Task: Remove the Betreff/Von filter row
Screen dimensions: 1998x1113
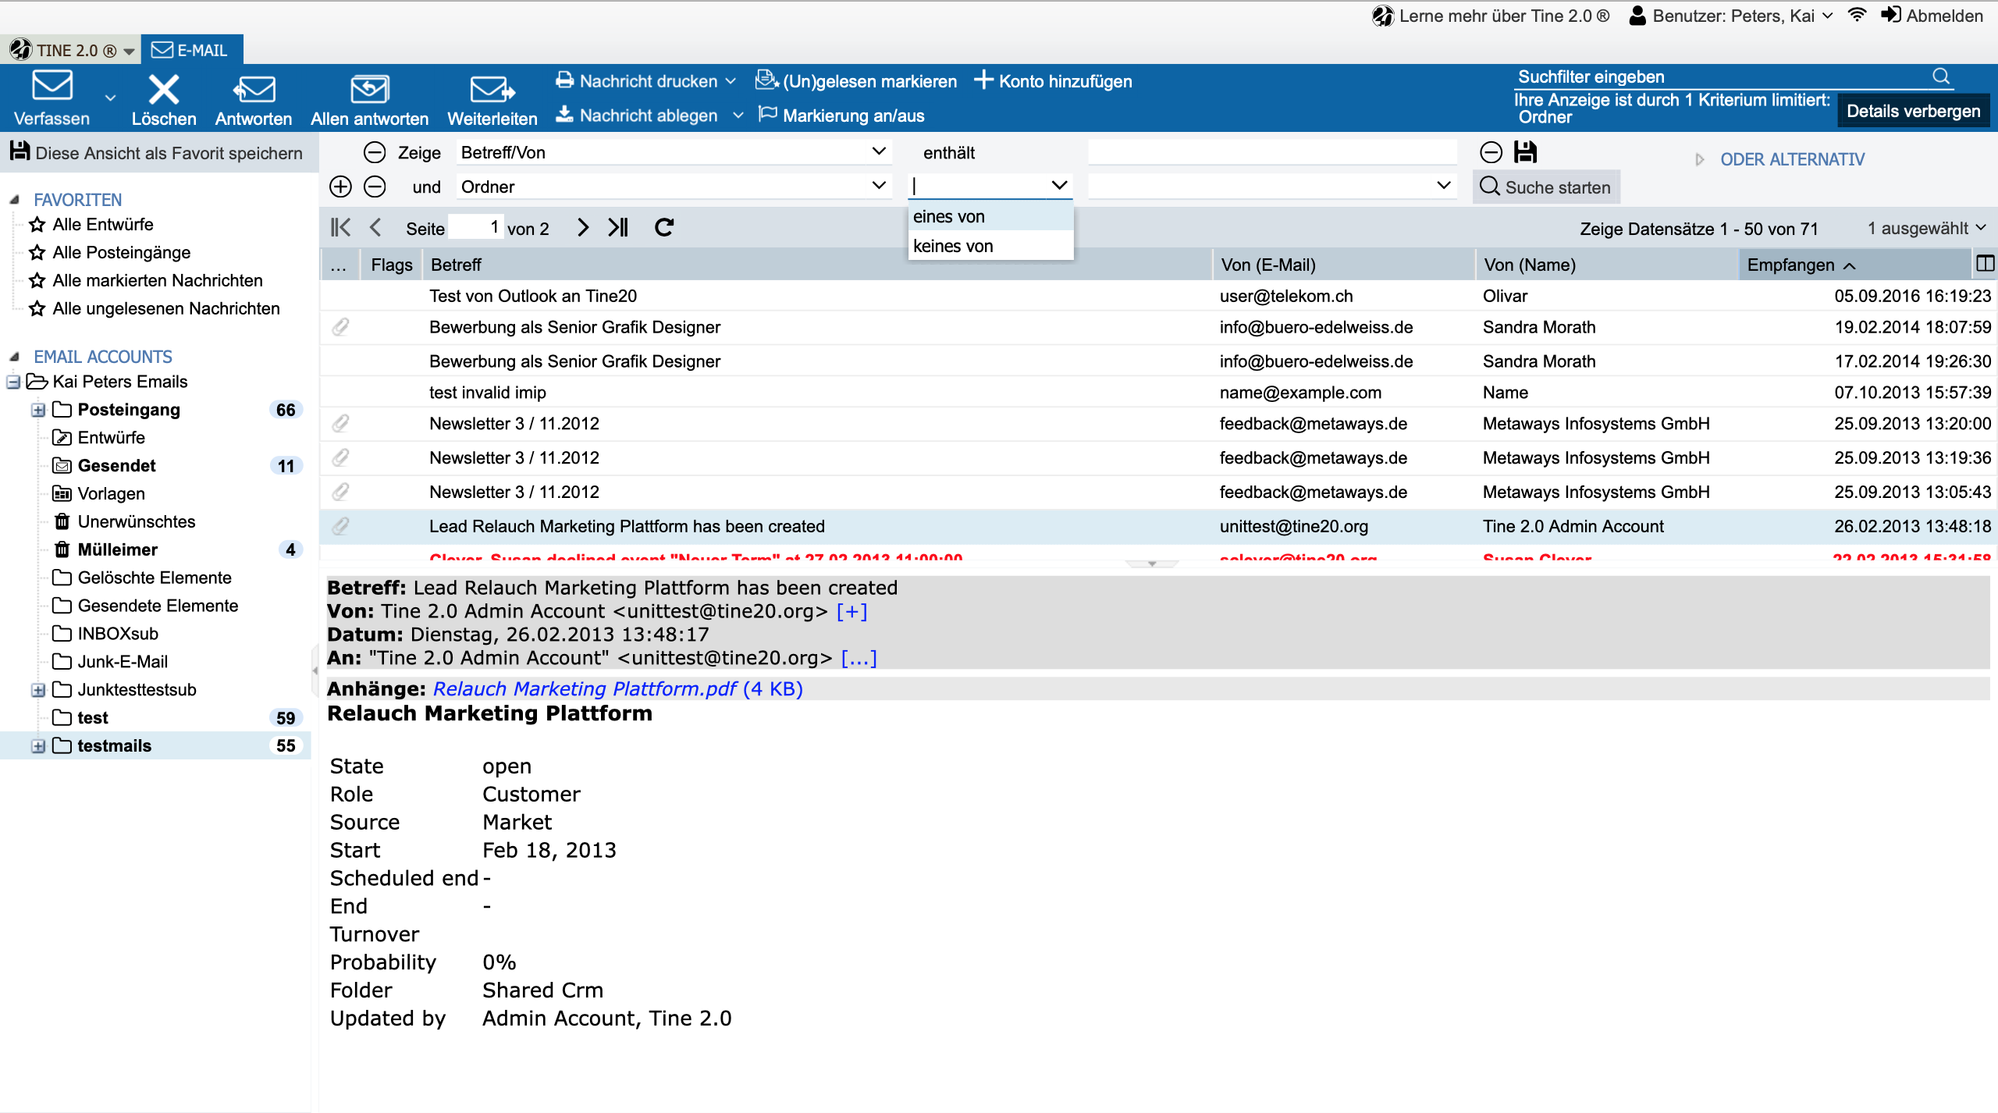Action: point(375,152)
